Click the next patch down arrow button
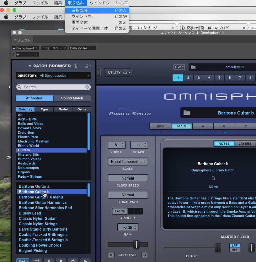The image size is (256, 262). pyautogui.click(x=49, y=260)
